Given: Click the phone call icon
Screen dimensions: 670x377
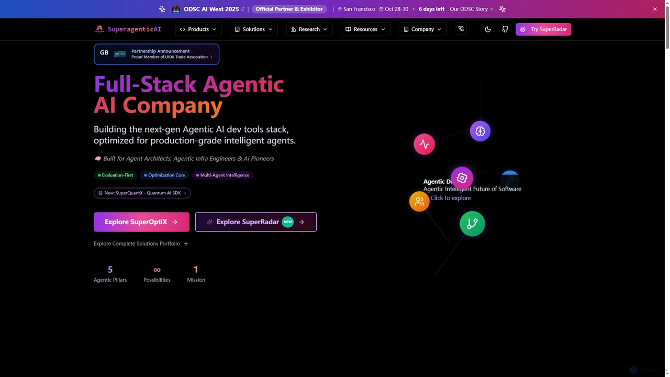Looking at the screenshot, I should pyautogui.click(x=461, y=29).
